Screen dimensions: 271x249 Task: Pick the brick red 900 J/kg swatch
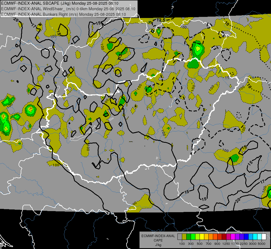point(220,237)
